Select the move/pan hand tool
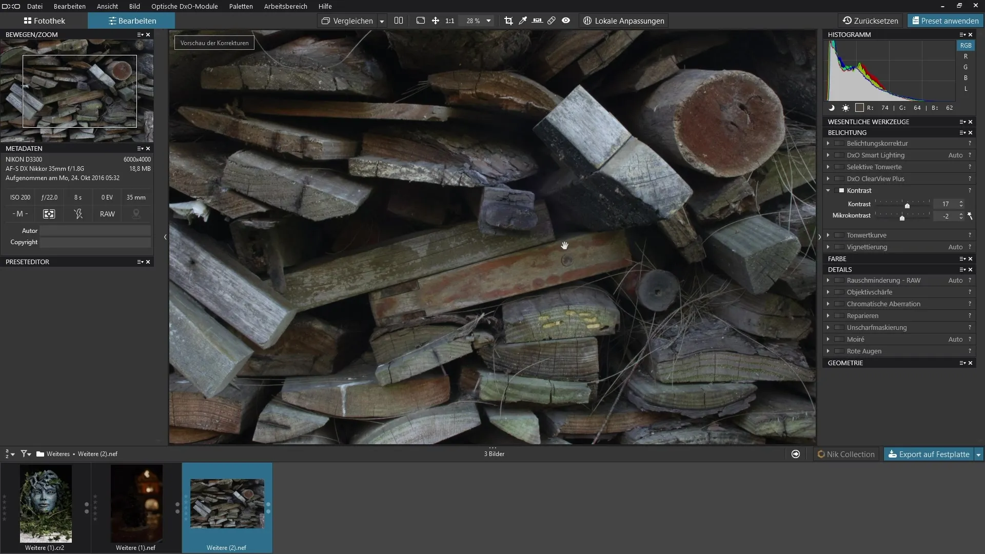The width and height of the screenshot is (985, 554). 436,21
